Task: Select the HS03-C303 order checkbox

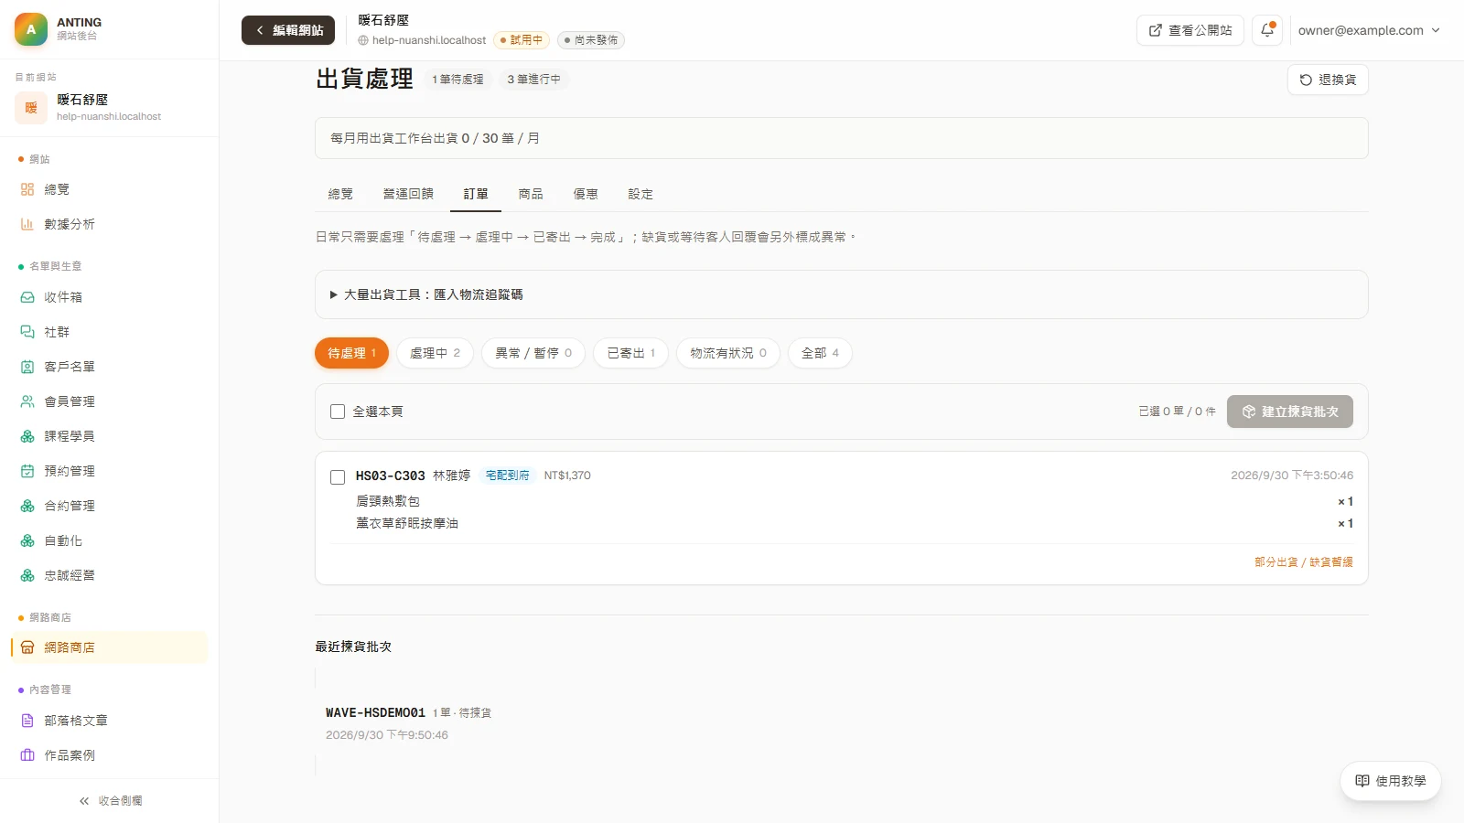Action: click(338, 477)
